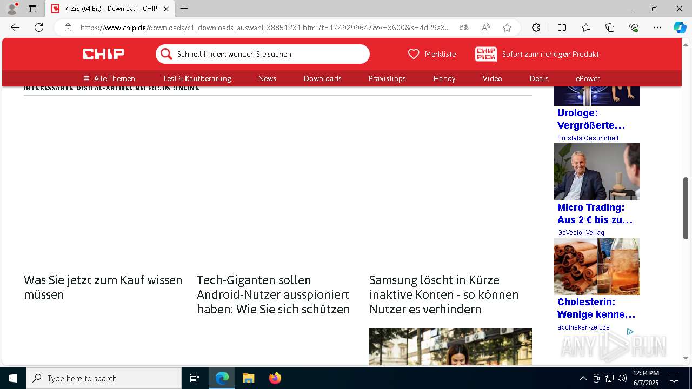Open Browser essentials icon
The image size is (692, 389).
pyautogui.click(x=634, y=28)
